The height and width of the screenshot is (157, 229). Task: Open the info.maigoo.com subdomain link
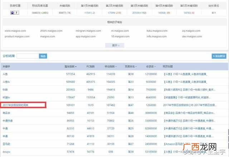(x=157, y=36)
